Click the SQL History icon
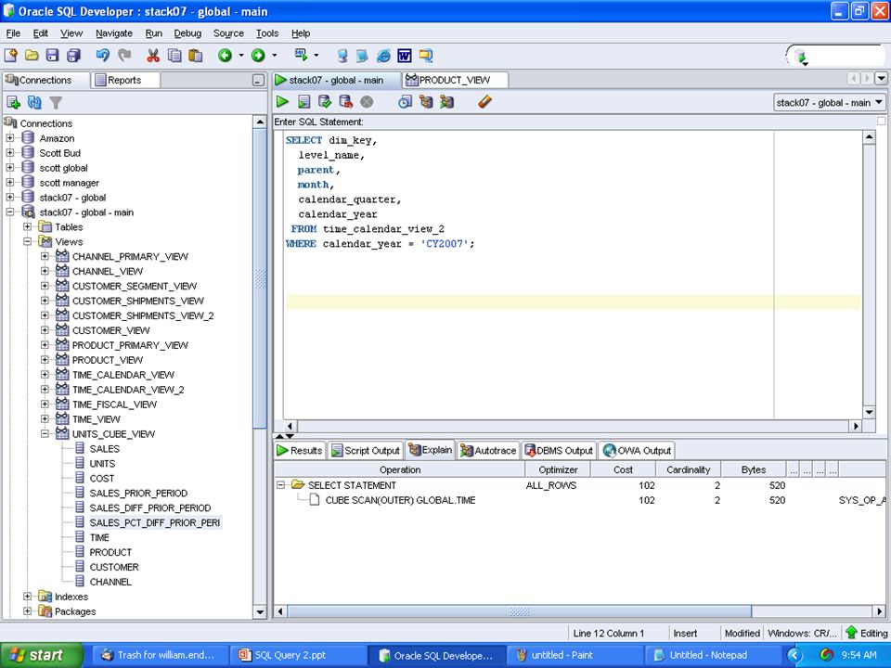891x668 pixels. point(406,102)
